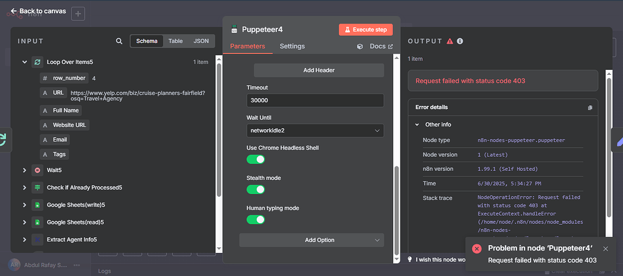Open the Wait Until networkidle2 dropdown
The width and height of the screenshot is (623, 276).
[x=315, y=130]
